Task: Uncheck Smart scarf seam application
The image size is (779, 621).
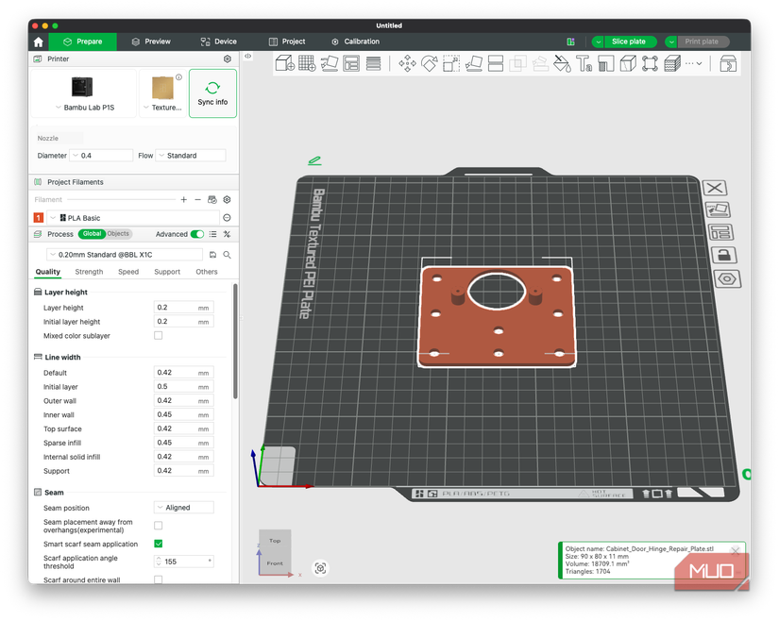Action: (158, 544)
